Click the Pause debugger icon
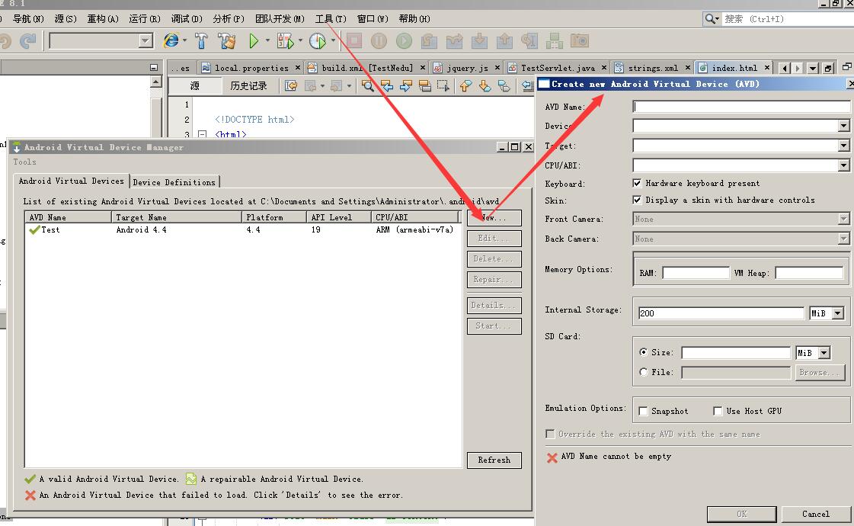The height and width of the screenshot is (526, 854). pyautogui.click(x=379, y=41)
